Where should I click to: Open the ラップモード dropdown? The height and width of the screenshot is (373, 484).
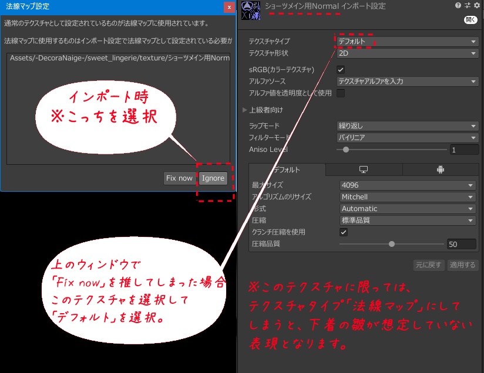[408, 126]
